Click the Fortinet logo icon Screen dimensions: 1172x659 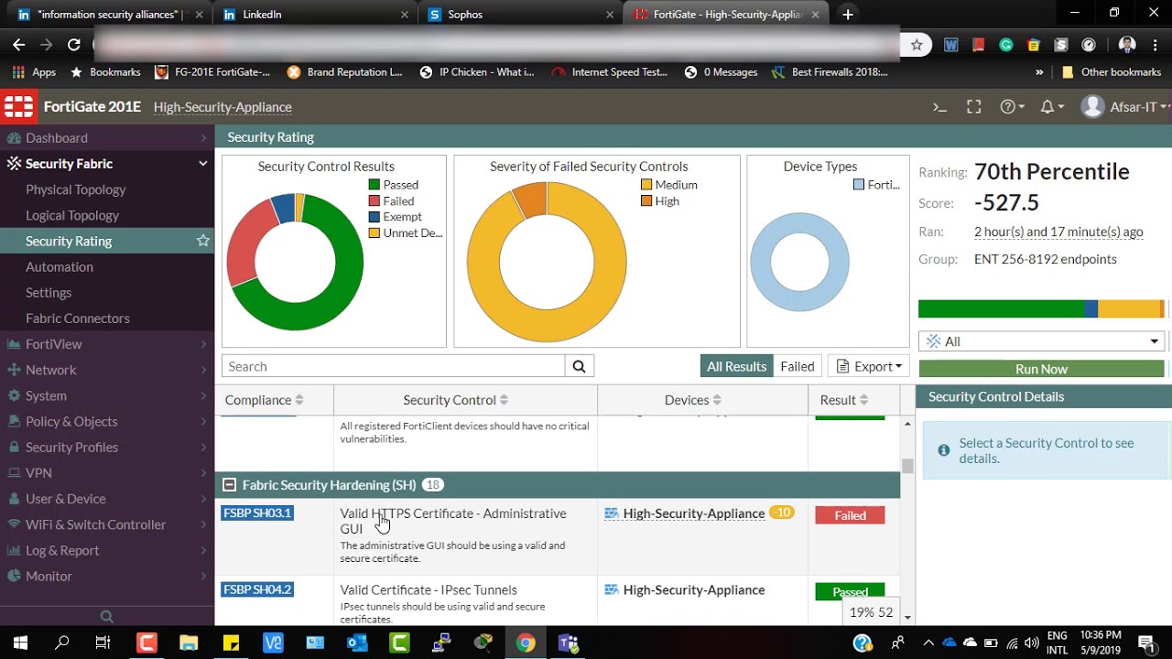(x=18, y=107)
